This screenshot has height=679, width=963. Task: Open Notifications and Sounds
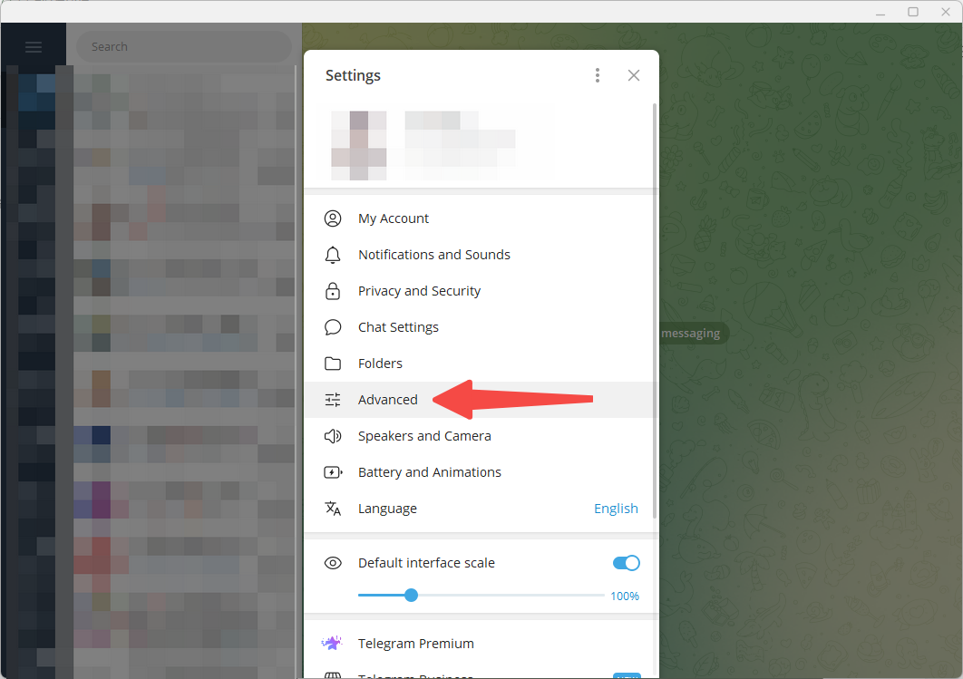click(481, 255)
